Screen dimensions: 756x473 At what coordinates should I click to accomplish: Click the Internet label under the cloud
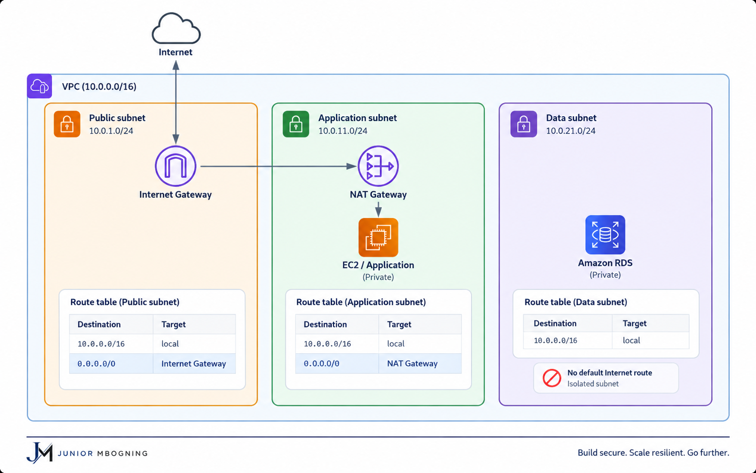[x=175, y=52]
